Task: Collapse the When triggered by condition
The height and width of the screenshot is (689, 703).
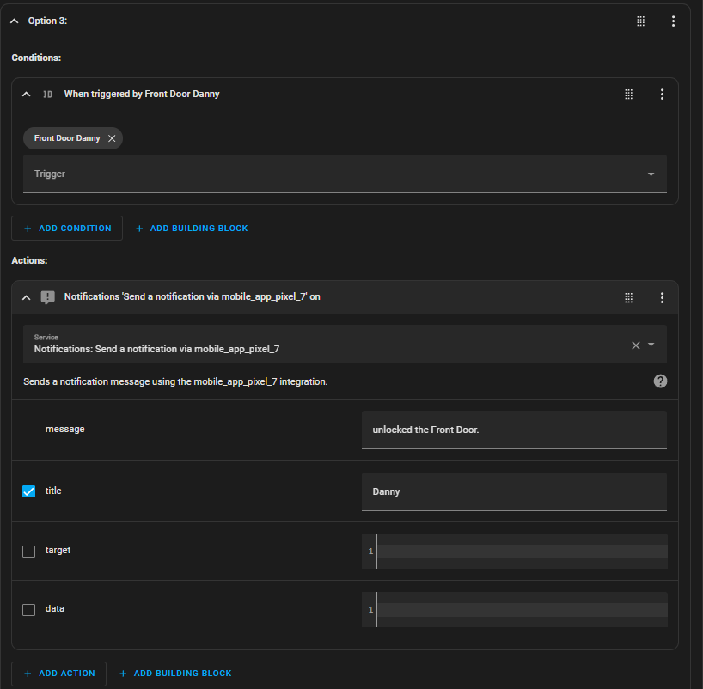Action: [x=27, y=95]
